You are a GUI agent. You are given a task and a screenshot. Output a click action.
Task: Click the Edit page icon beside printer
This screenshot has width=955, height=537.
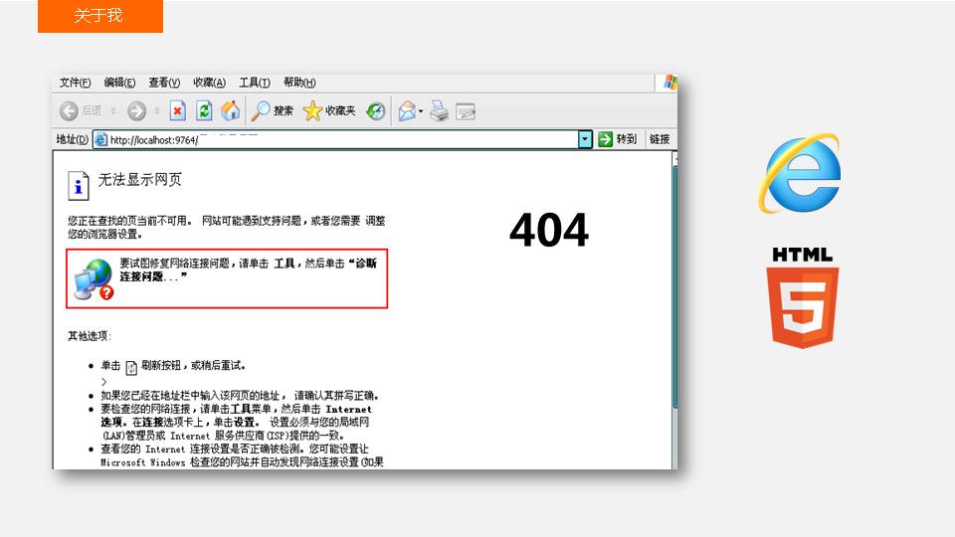pos(466,111)
